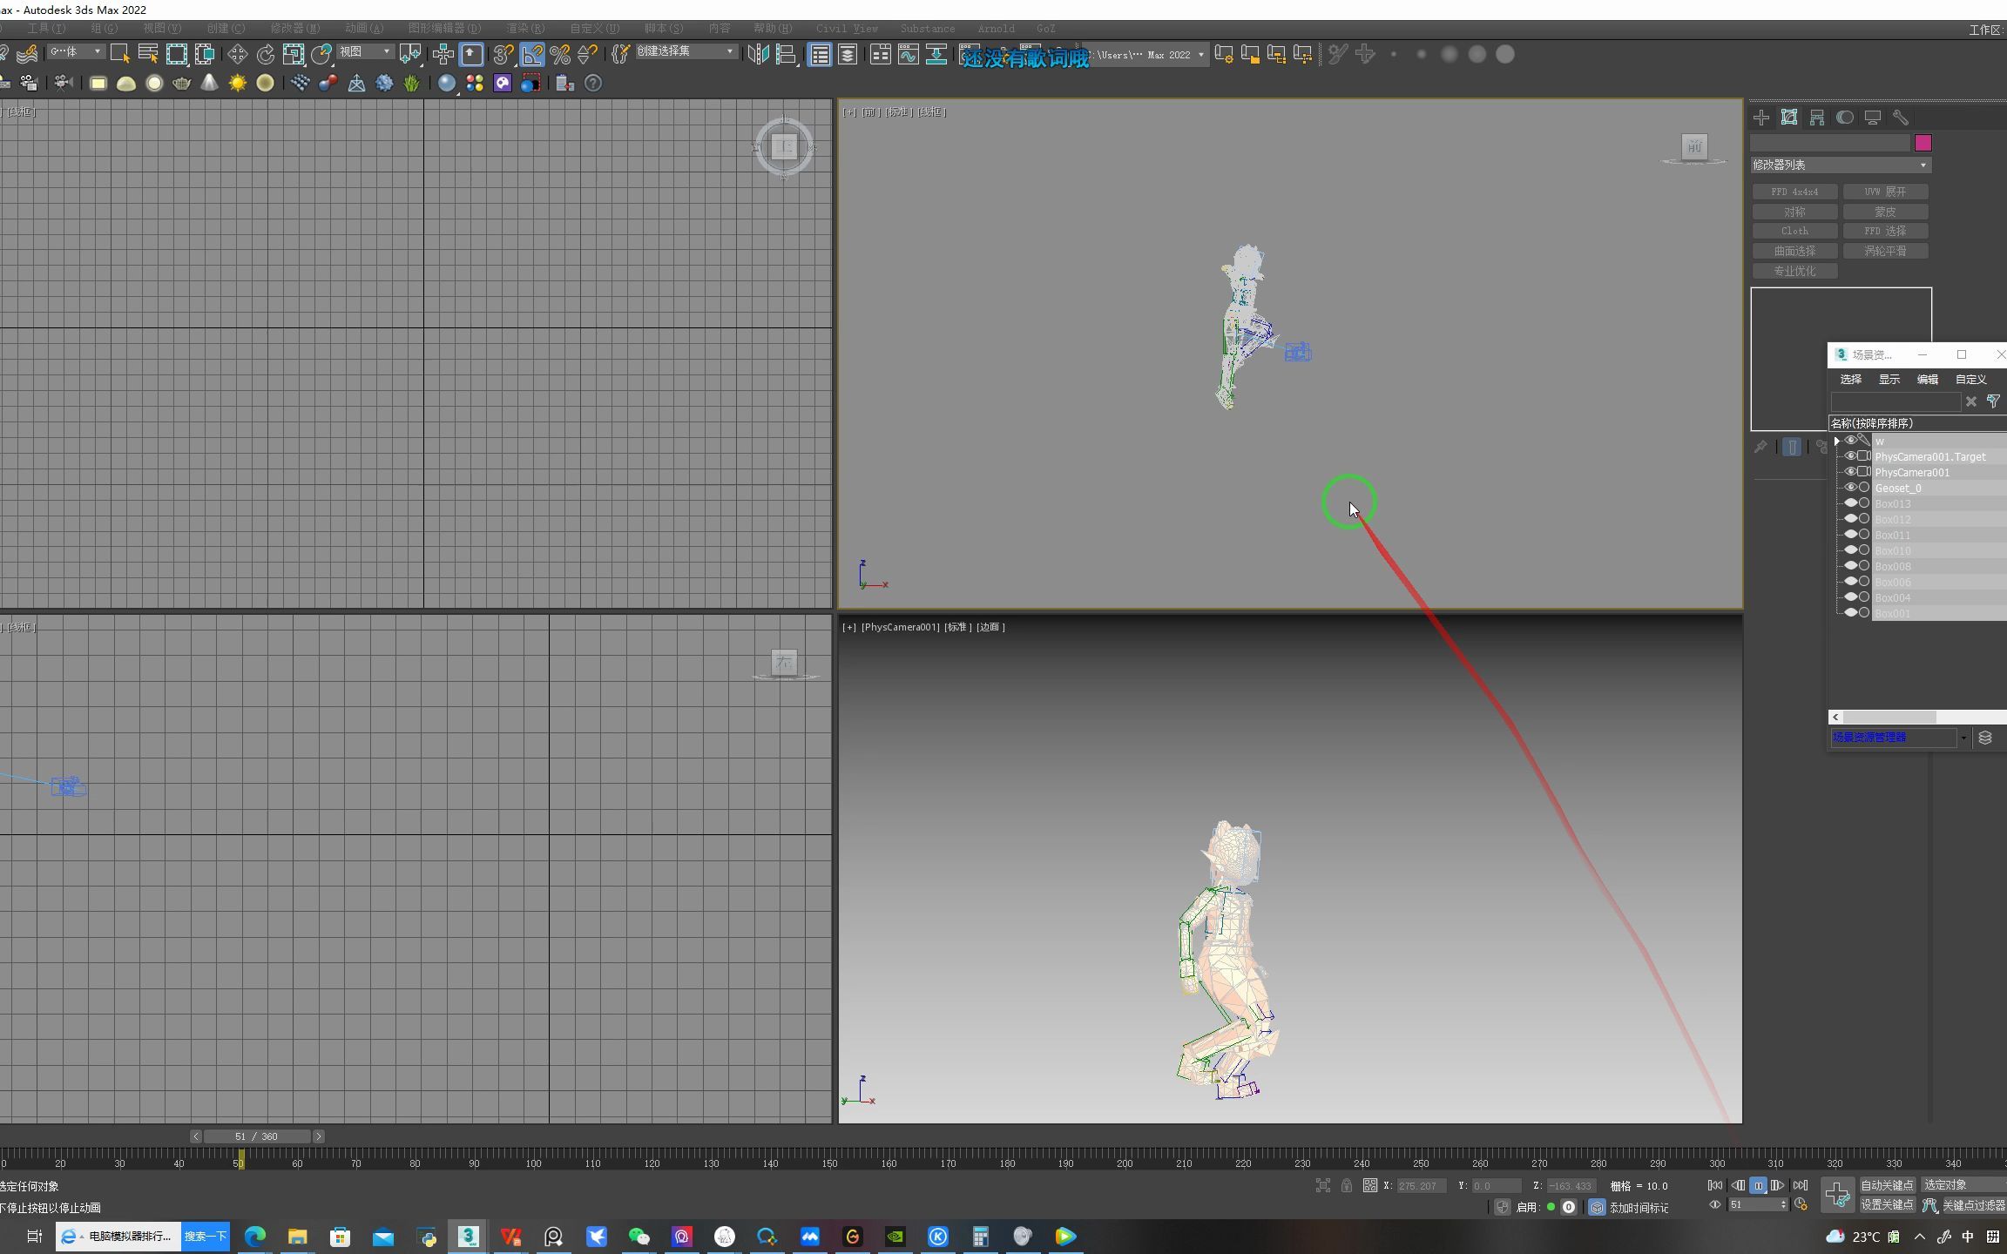2007x1254 pixels.
Task: Select the Teapot primitive tool
Action: coord(181,83)
